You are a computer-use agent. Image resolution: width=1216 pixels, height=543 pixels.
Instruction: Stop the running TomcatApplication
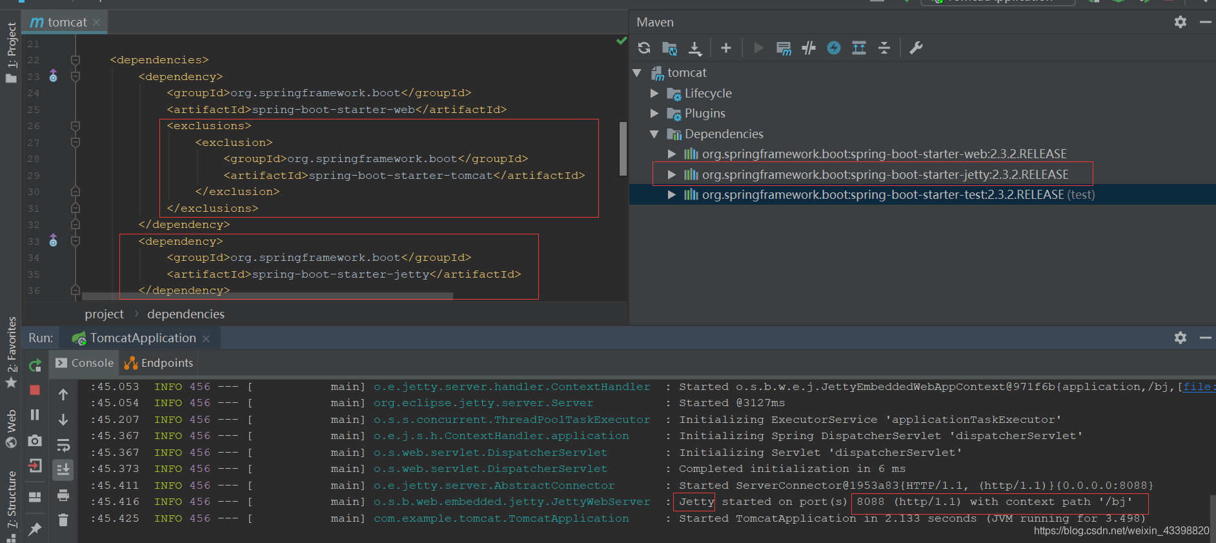[35, 390]
